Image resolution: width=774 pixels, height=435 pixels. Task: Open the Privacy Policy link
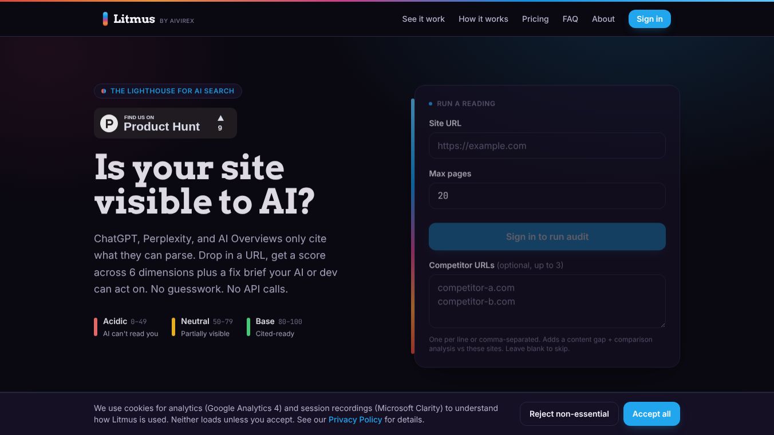(355, 420)
